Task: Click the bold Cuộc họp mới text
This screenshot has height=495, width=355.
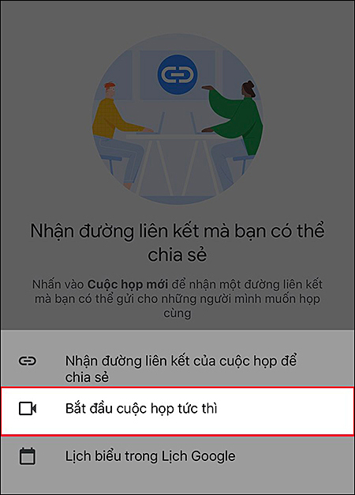Action: [128, 285]
